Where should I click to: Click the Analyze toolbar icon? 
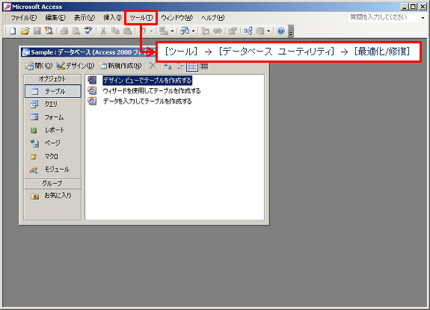(x=185, y=31)
